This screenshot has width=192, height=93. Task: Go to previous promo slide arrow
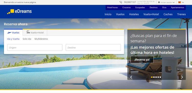(x=131, y=77)
